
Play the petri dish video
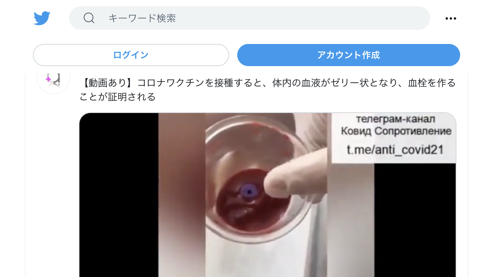(x=268, y=195)
